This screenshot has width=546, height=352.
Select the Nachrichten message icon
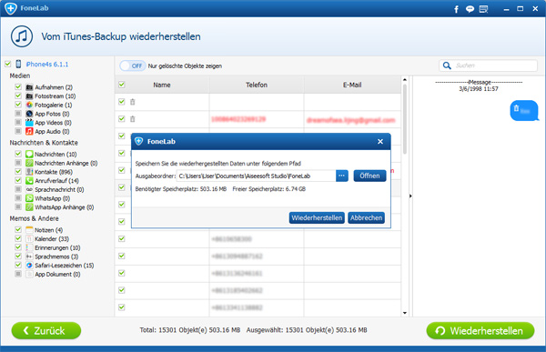point(29,154)
